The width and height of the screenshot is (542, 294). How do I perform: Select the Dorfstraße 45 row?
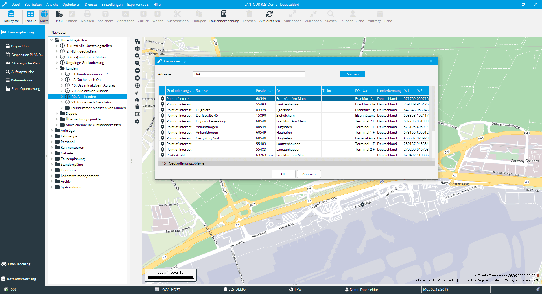294,116
